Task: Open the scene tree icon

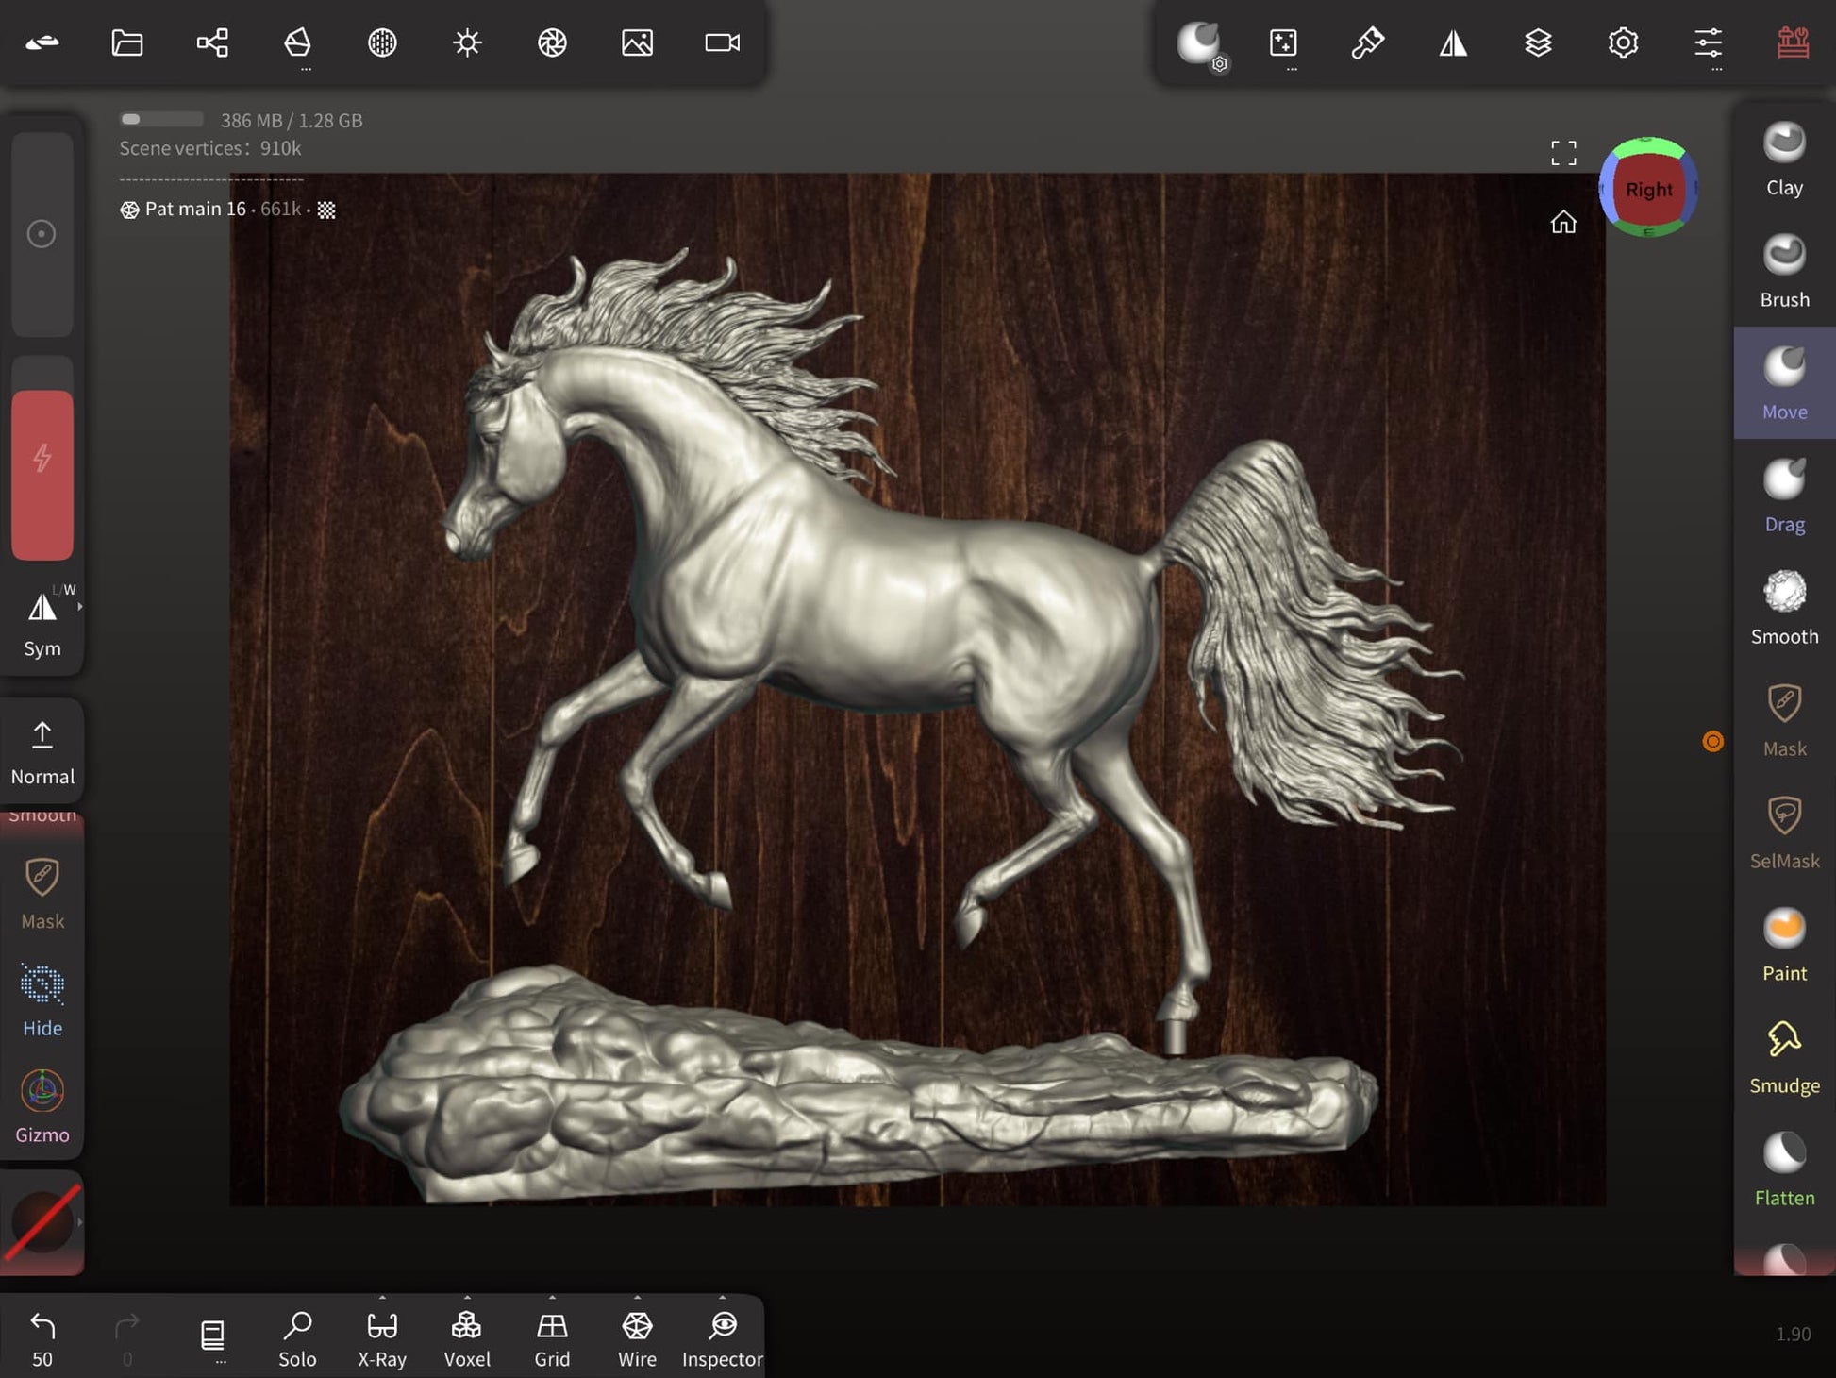Action: point(212,42)
